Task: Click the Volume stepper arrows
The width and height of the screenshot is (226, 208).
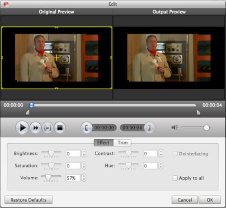Action: tap(84, 178)
